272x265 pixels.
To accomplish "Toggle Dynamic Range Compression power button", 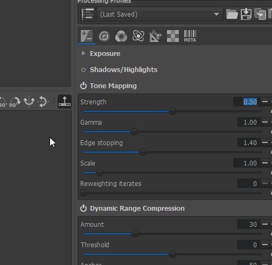I will 83,209.
